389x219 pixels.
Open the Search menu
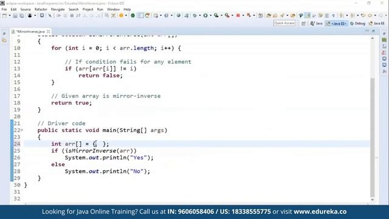(74, 10)
